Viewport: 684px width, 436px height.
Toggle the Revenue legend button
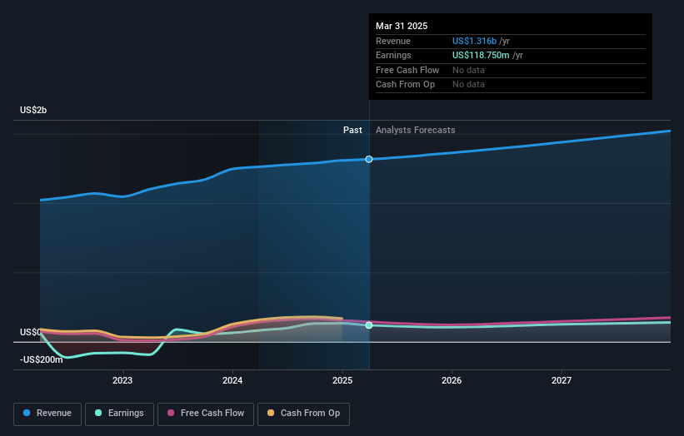(x=47, y=414)
